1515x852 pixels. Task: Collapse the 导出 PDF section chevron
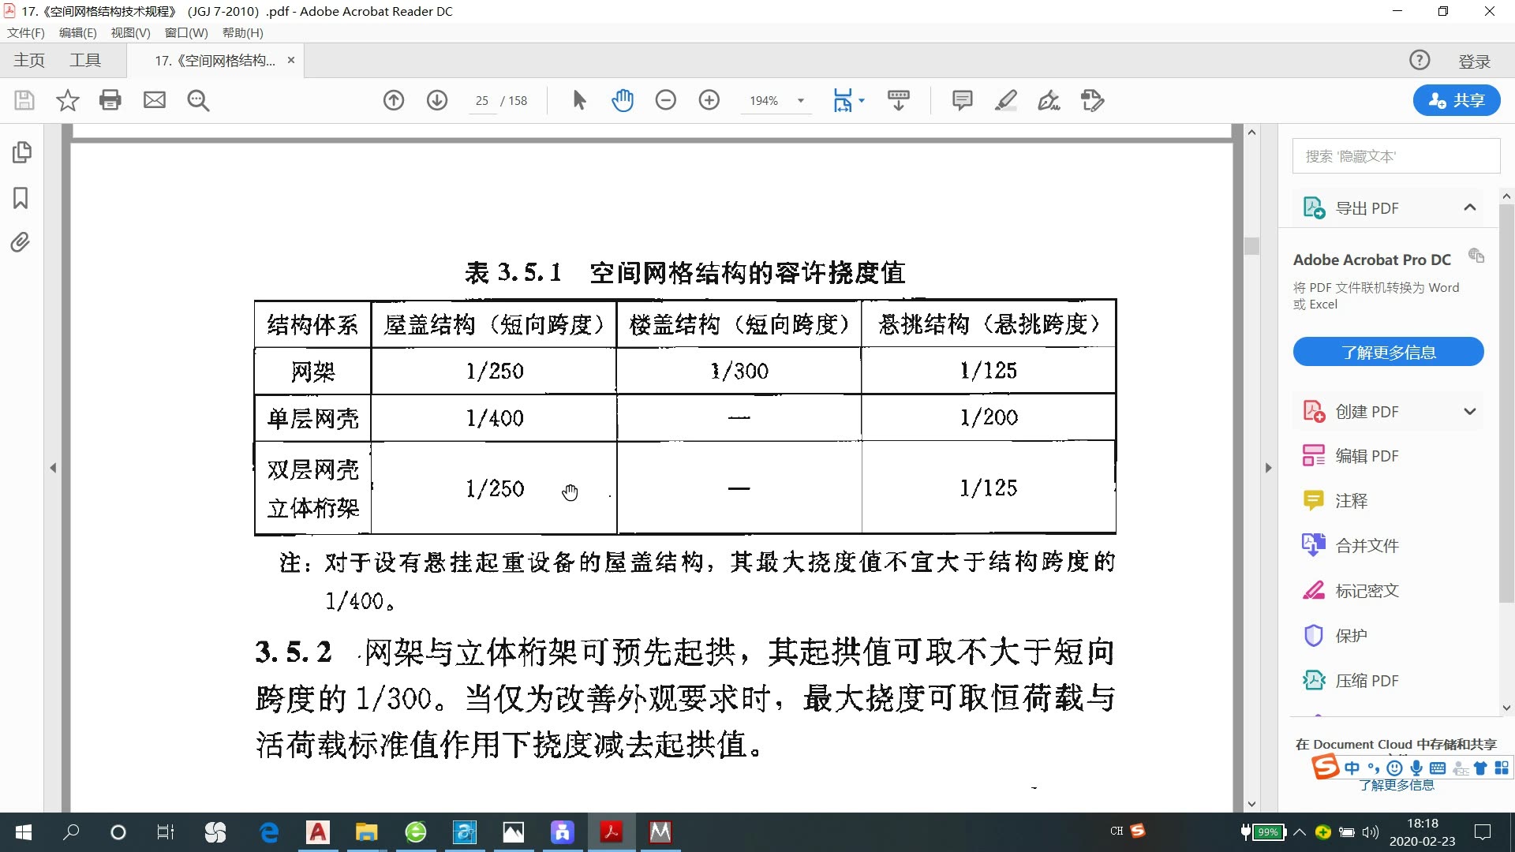[1470, 207]
